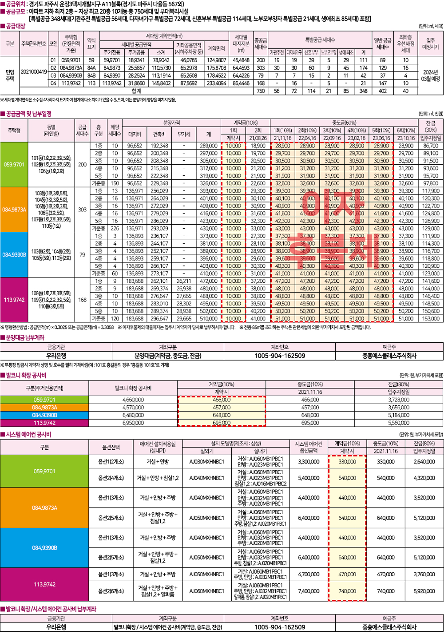Screen dimensions: 444x634
Task: Click '중흥에스클래스주식회사' in the bottom account table
Action: pyautogui.click(x=389, y=627)
